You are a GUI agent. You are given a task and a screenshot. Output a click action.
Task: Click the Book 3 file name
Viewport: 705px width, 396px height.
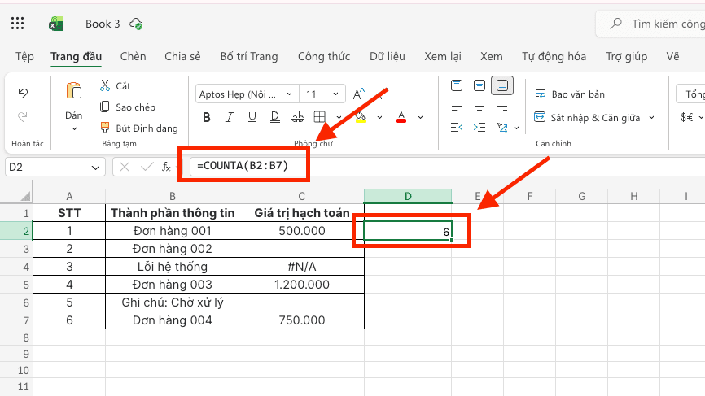coord(105,24)
